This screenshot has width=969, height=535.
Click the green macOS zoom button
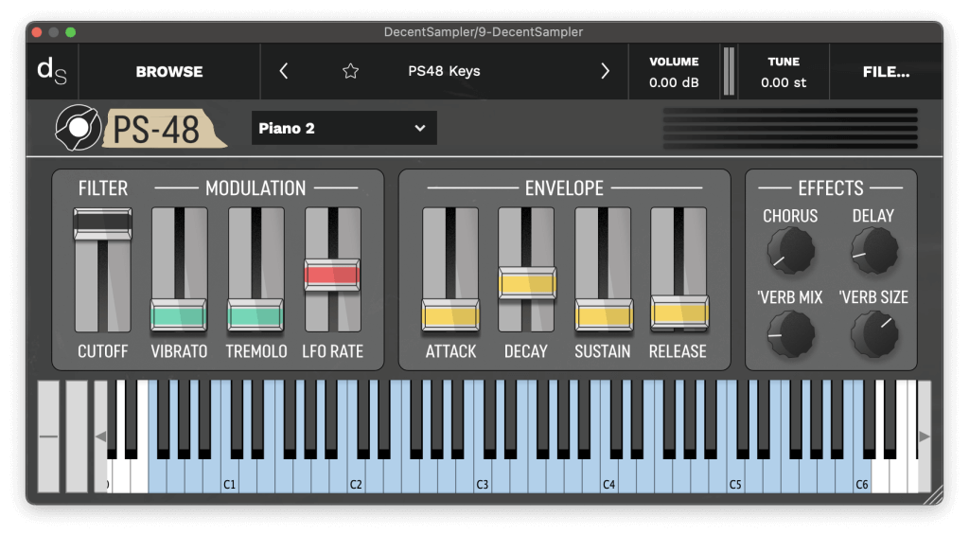click(x=70, y=32)
